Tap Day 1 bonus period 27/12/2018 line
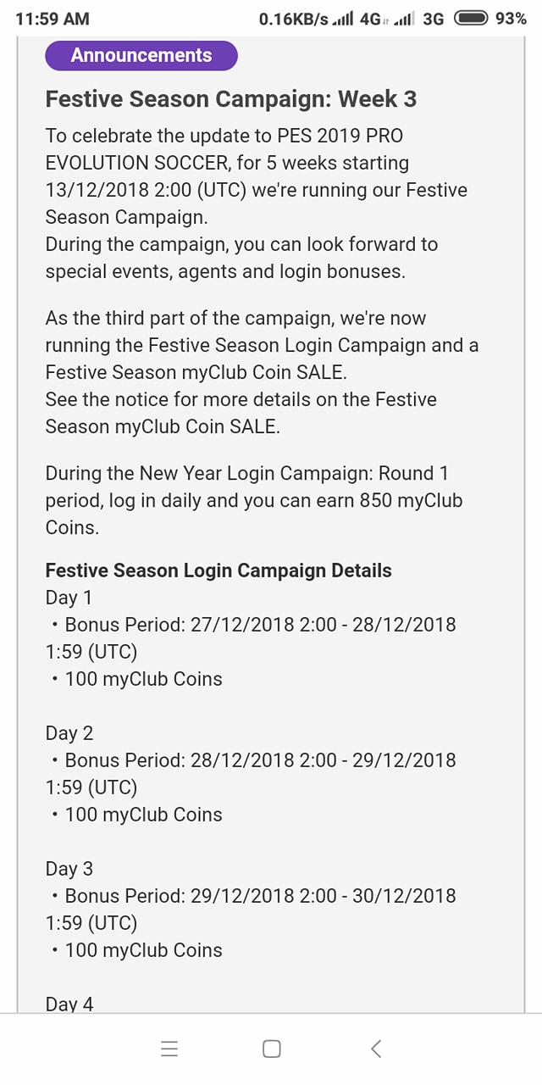 [251, 638]
